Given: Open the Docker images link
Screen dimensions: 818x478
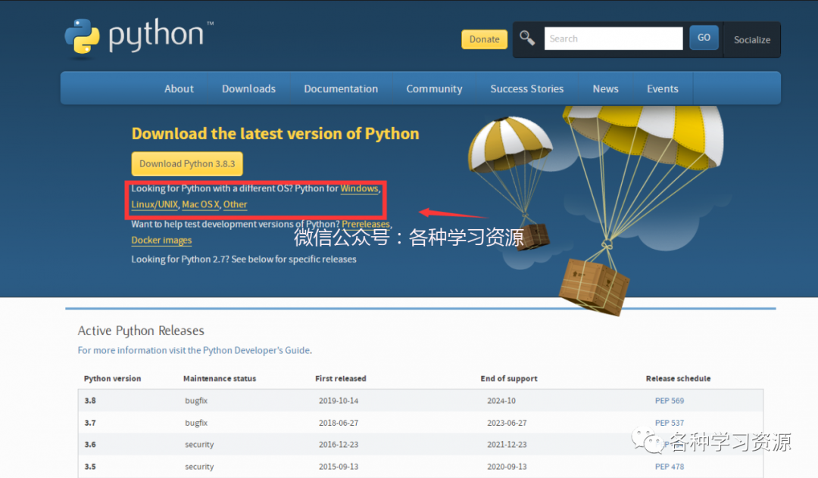Looking at the screenshot, I should 161,240.
